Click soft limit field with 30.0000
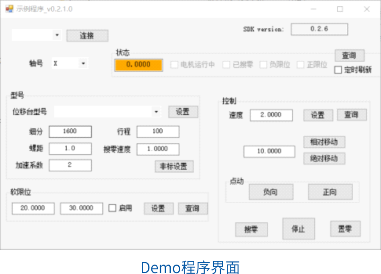This screenshot has width=381, height=274. 82,208
